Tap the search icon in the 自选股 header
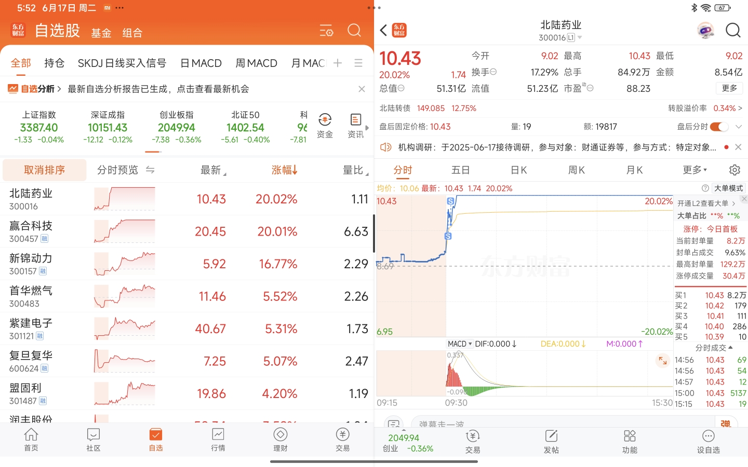Viewport: 748px width, 467px height. [x=354, y=31]
